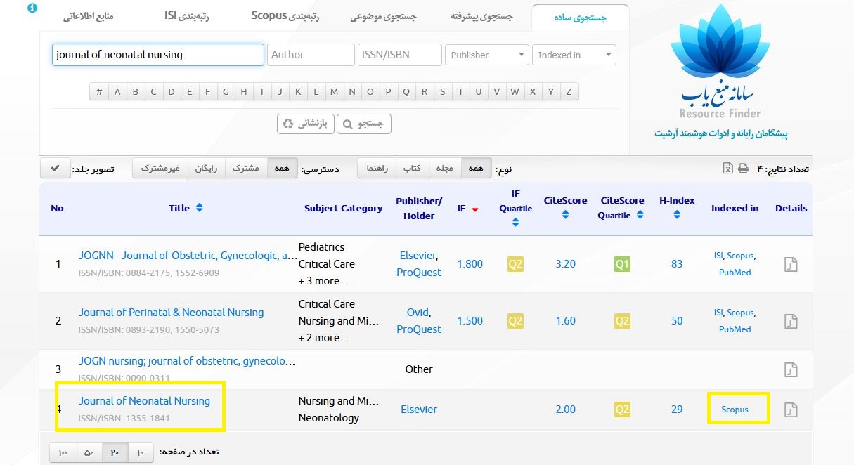This screenshot has height=465, width=854.
Task: Sort by CiteScore arrows
Action: [565, 215]
